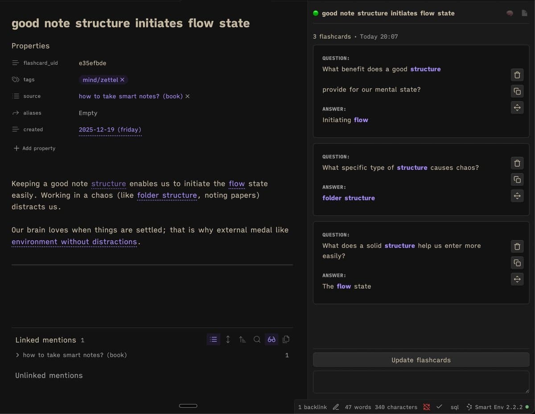Delete the first flashcard with trash icon
535x414 pixels.
[x=517, y=75]
